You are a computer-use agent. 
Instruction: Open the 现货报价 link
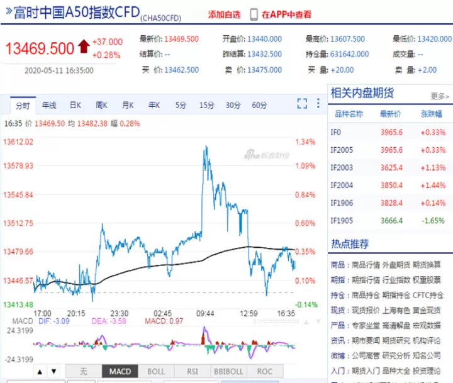click(366, 310)
